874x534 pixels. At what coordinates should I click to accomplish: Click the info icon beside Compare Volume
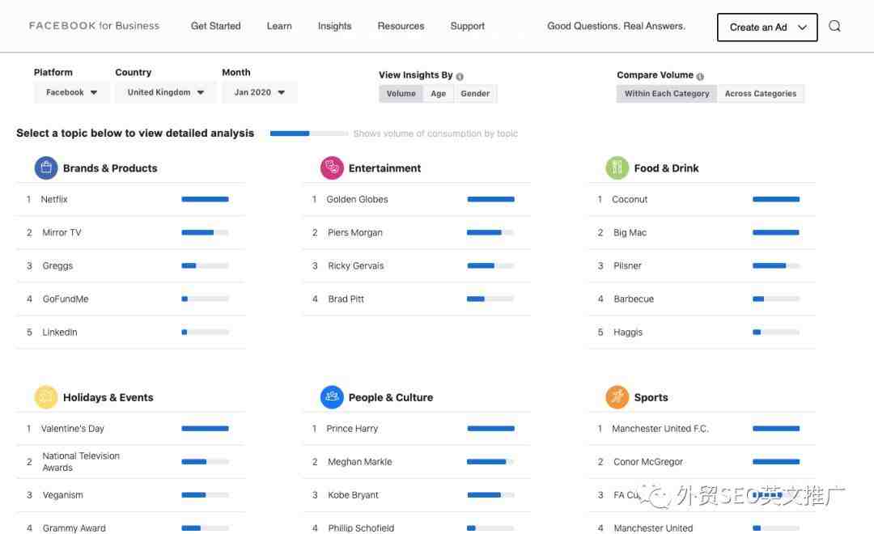700,76
